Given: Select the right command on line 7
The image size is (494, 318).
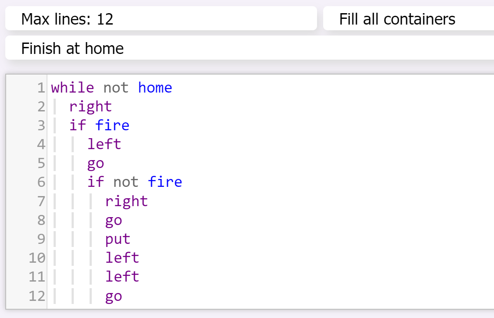Looking at the screenshot, I should [x=126, y=201].
